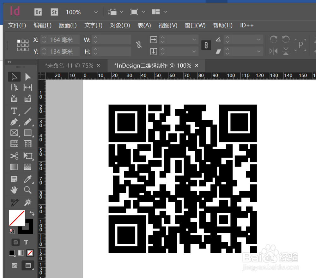Collapse tools panel with double arrows

pyautogui.click(x=9, y=62)
